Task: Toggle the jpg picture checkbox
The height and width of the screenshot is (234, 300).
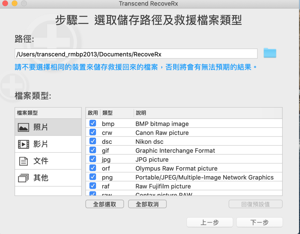Action: (93, 159)
